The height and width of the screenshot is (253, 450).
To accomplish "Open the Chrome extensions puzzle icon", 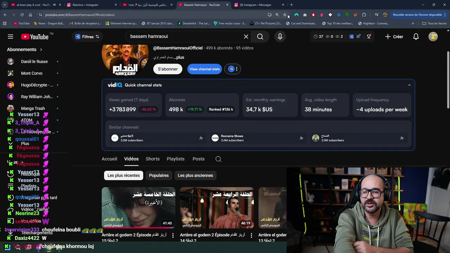I will tap(364, 15).
